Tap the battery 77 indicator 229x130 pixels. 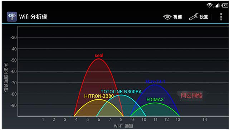pos(225,6)
